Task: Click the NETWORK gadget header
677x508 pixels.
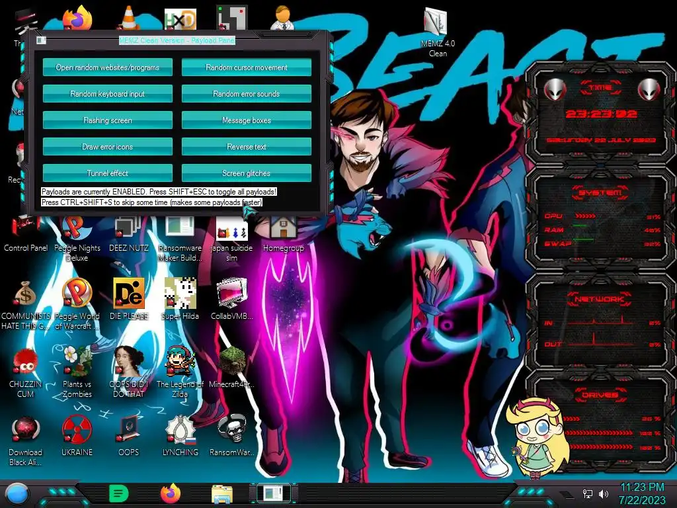Action: click(600, 298)
